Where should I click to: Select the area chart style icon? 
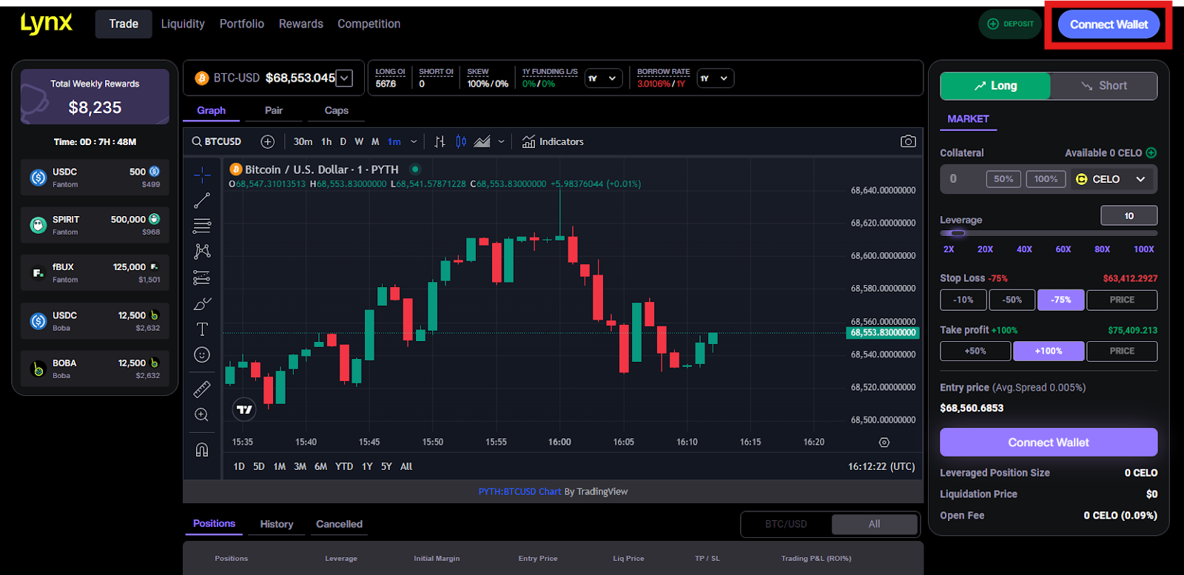pos(482,141)
